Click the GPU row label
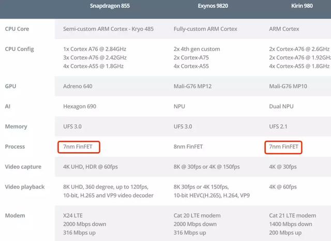This screenshot has height=241, width=331. click(x=11, y=86)
